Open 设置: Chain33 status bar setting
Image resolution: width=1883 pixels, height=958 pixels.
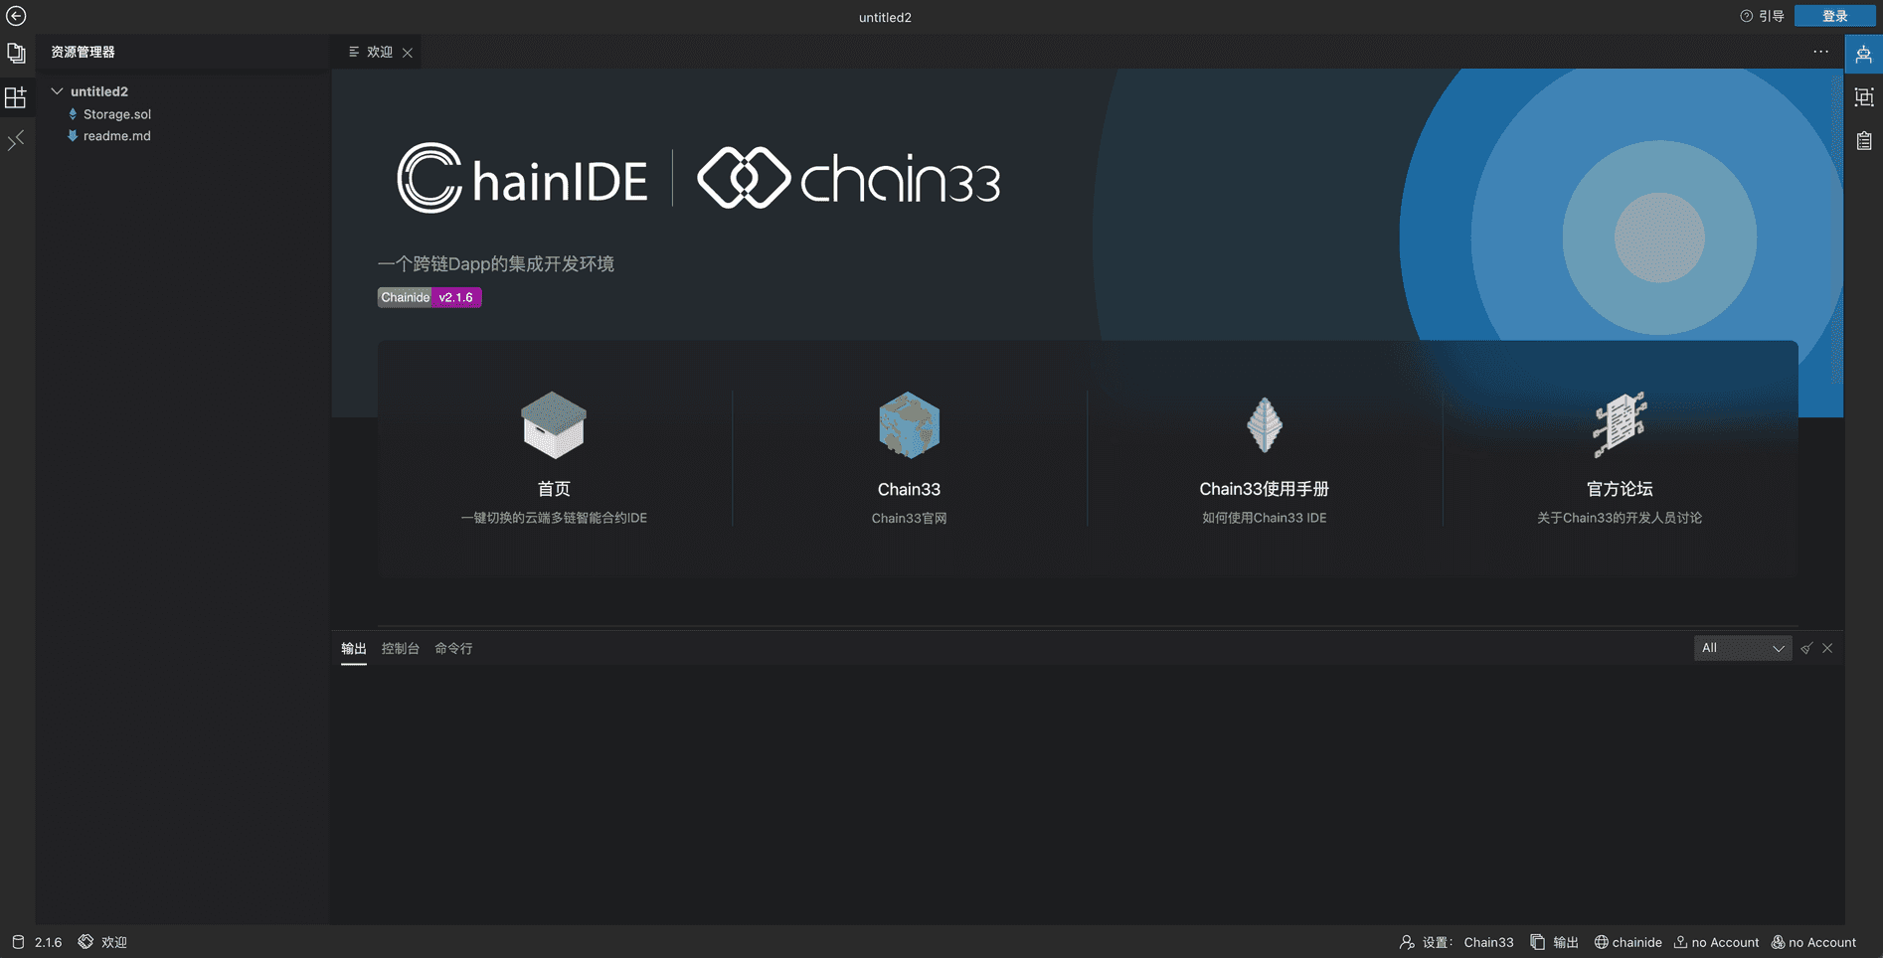click(x=1456, y=942)
